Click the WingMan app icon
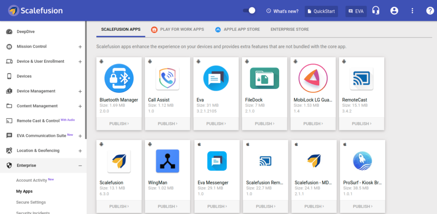The width and height of the screenshot is (437, 214). point(167,161)
